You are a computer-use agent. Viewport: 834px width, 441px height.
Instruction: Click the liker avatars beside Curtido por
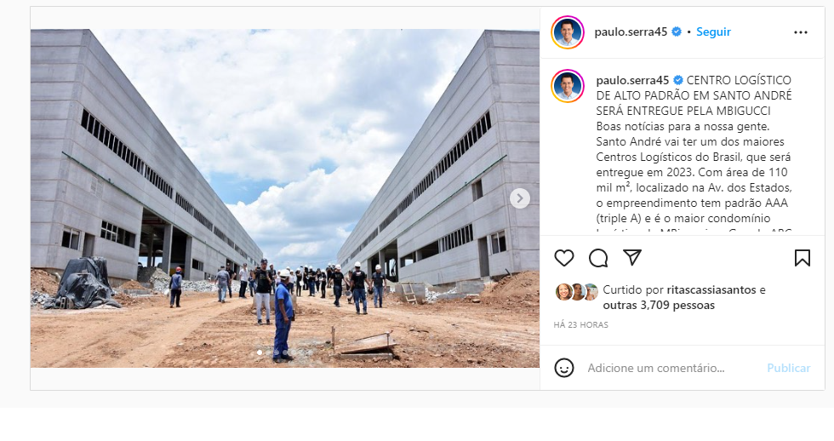(577, 292)
